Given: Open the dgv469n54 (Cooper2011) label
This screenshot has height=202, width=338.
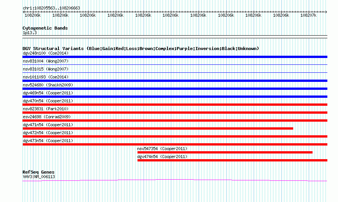Looking at the screenshot, I should click(x=48, y=93).
